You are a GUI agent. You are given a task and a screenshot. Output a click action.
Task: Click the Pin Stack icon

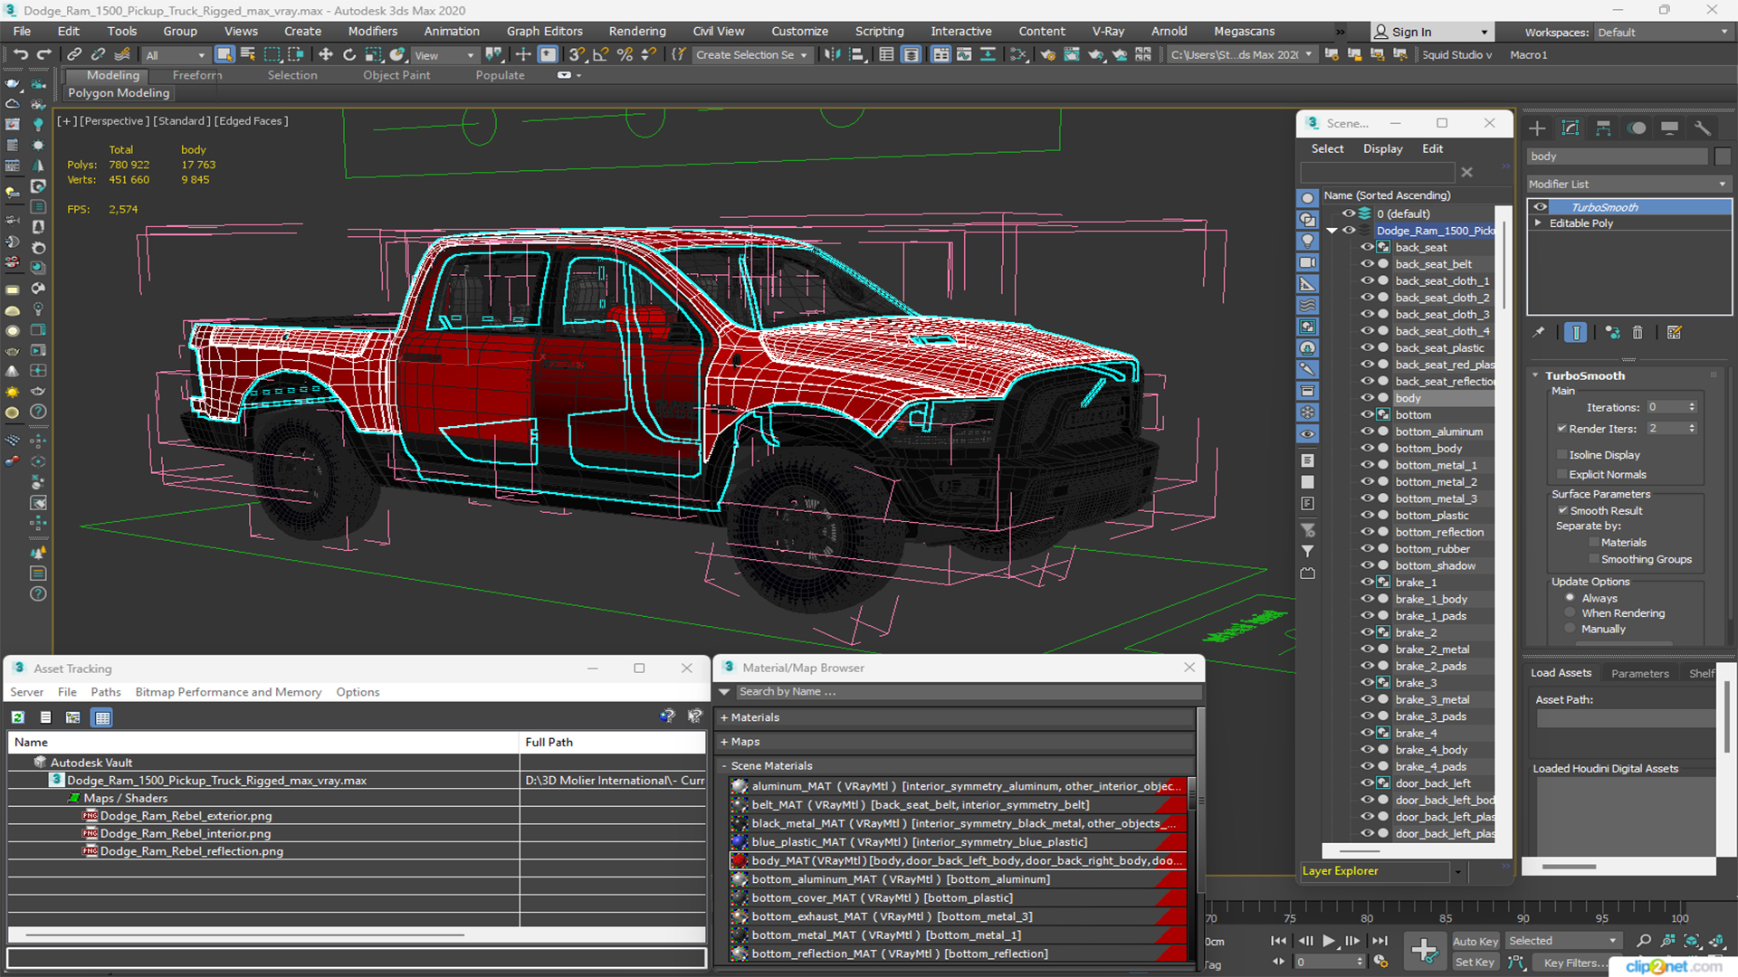1539,333
